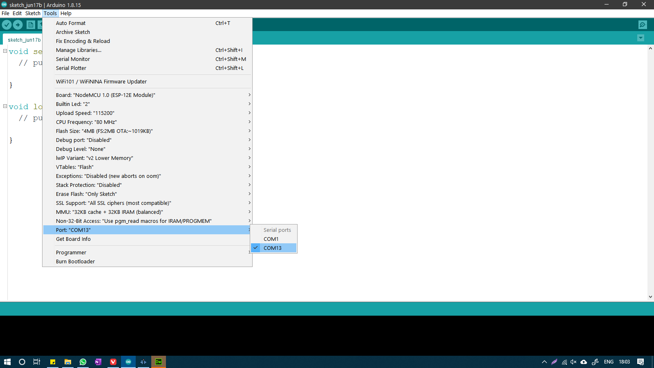
Task: Open File Explorer from the taskbar
Action: click(x=68, y=362)
